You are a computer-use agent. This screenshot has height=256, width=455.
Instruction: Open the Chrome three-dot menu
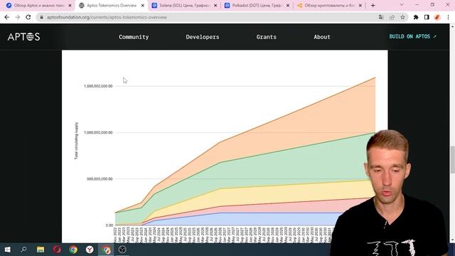[x=448, y=17]
